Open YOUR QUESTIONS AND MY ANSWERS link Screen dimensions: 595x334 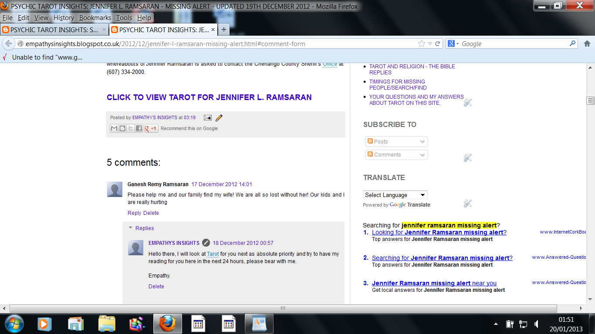[416, 100]
